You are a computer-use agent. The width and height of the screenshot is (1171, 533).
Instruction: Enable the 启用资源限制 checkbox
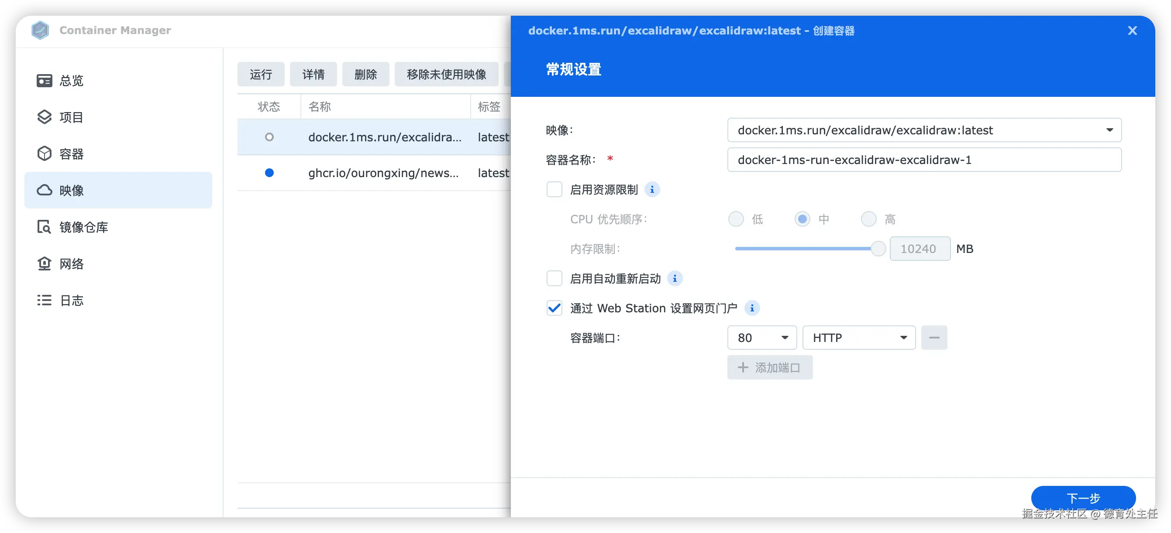coord(554,190)
